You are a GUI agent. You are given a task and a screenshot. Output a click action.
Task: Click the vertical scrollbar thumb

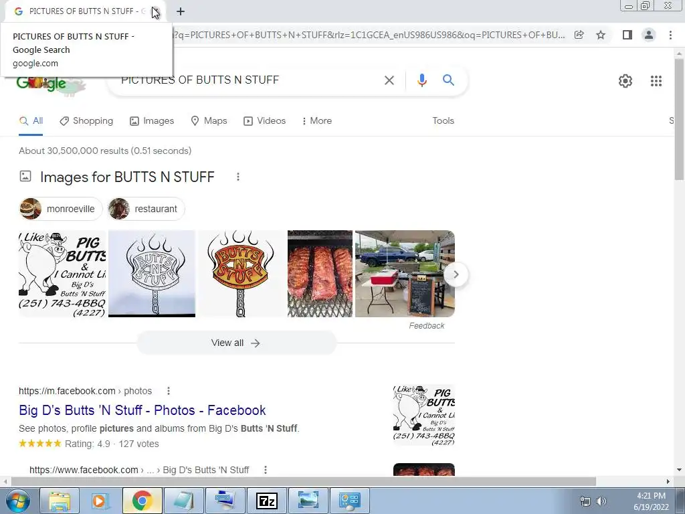click(x=679, y=119)
